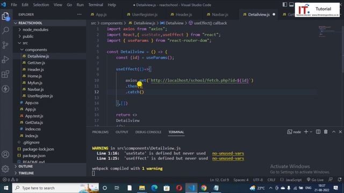Viewport: 344px width, 193px height.
Task: Open index.css in the file tree
Action: pos(33,129)
